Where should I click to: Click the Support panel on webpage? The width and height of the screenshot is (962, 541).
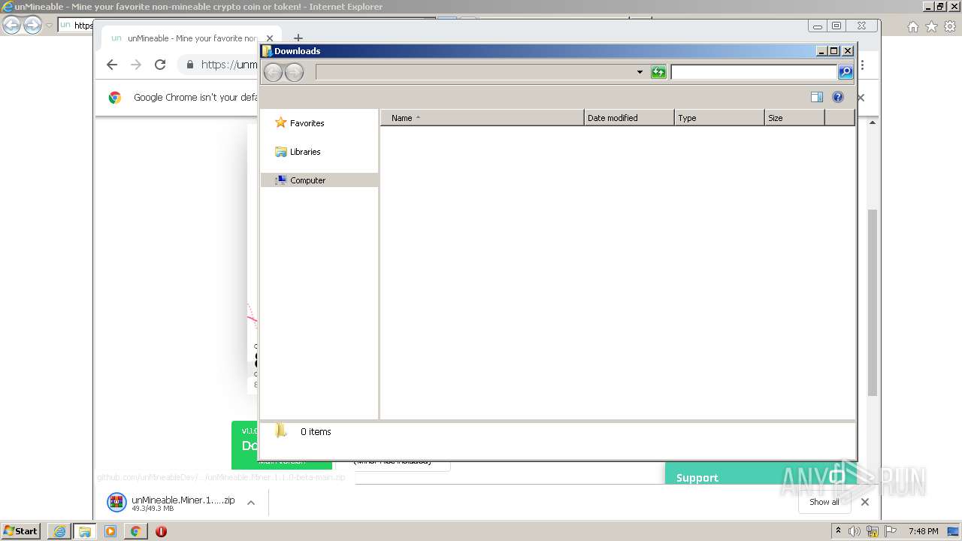pyautogui.click(x=759, y=474)
